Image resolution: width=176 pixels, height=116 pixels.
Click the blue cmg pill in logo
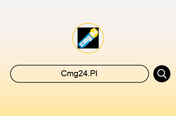[86, 40]
